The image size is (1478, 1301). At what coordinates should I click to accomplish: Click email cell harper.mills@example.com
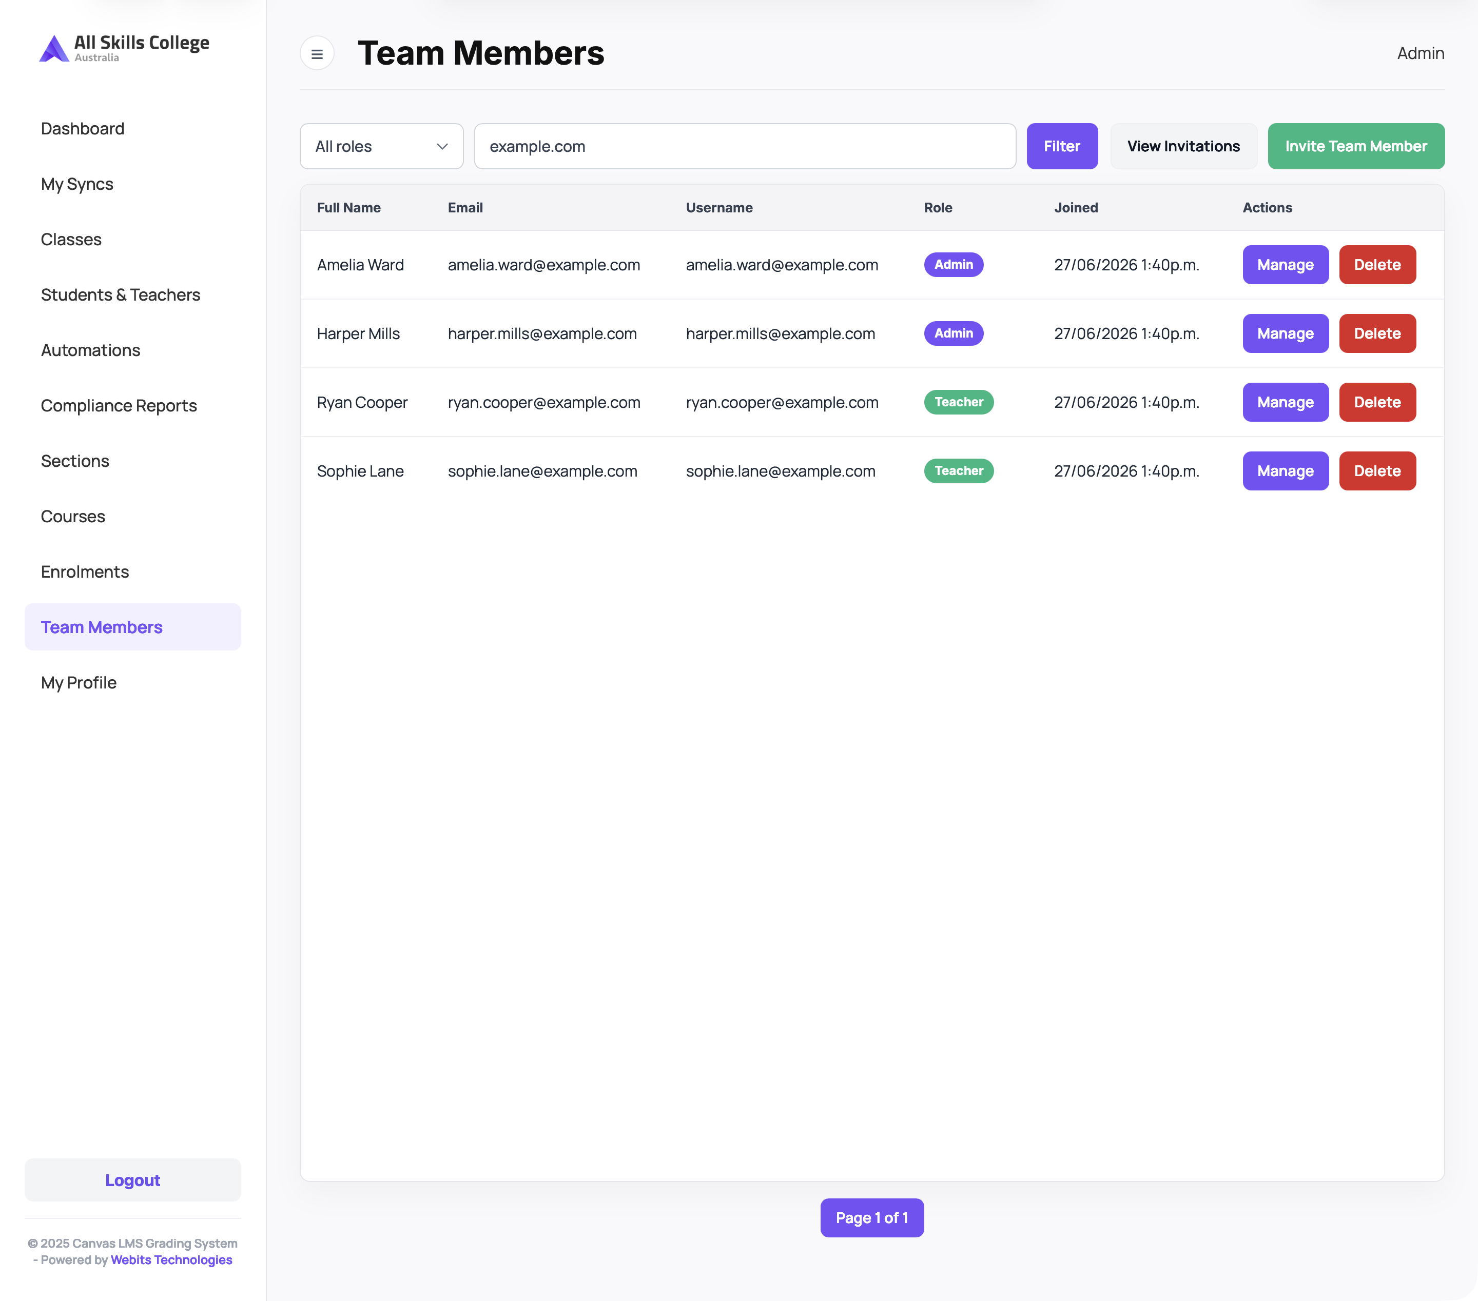pyautogui.click(x=542, y=333)
